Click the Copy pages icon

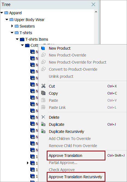click(43, 93)
